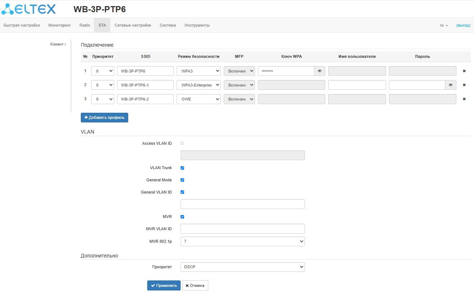Reveal password in row 2 with eye icon
The width and height of the screenshot is (474, 293).
point(450,85)
